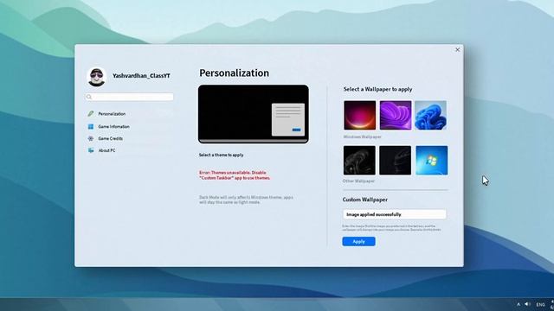Screen dimensions: 554x311
Task: Select the dark bloom wallpaper under Other
Action: (x=359, y=161)
